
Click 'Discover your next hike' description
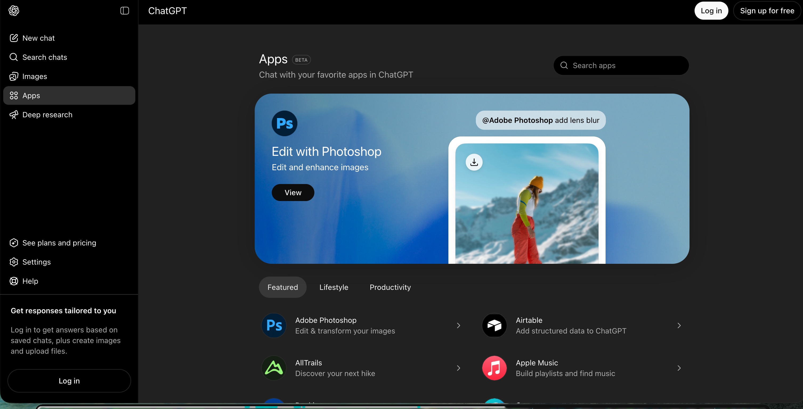tap(335, 374)
